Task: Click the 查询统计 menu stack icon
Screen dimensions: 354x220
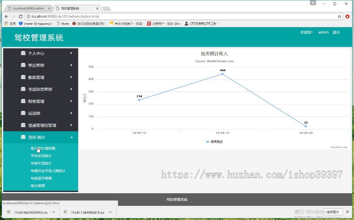Action: [23, 137]
